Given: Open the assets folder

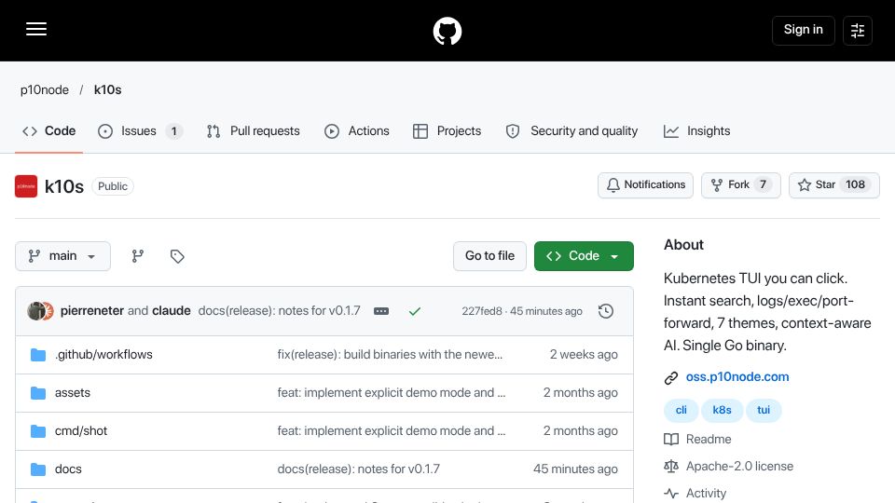Looking at the screenshot, I should (x=73, y=393).
